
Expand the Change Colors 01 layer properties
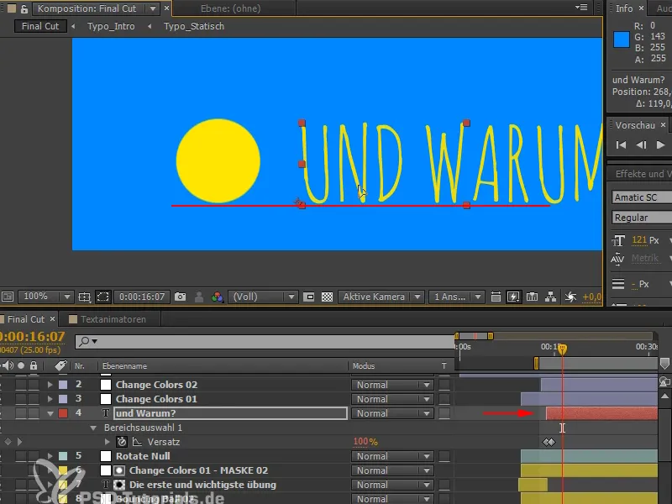50,398
